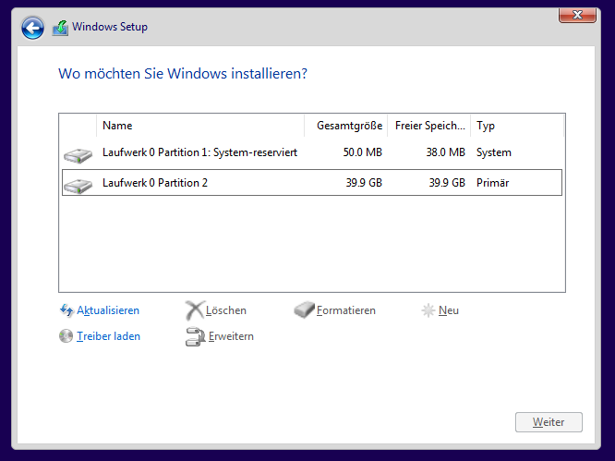Click the 50.0 MB total size cell
This screenshot has width=615, height=461.
click(362, 152)
